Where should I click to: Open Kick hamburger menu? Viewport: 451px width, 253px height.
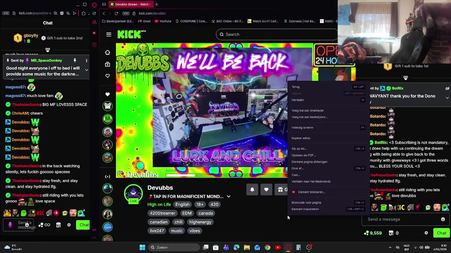[x=109, y=34]
